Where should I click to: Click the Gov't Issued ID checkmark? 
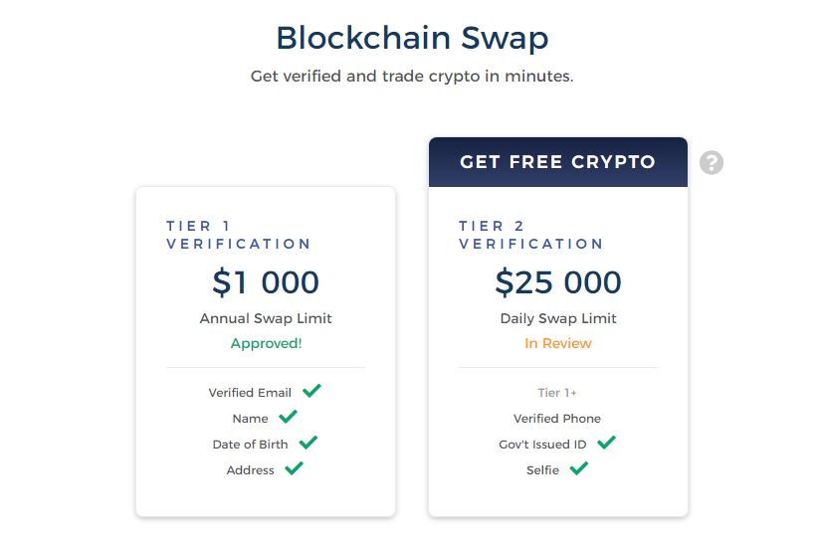[x=606, y=443]
